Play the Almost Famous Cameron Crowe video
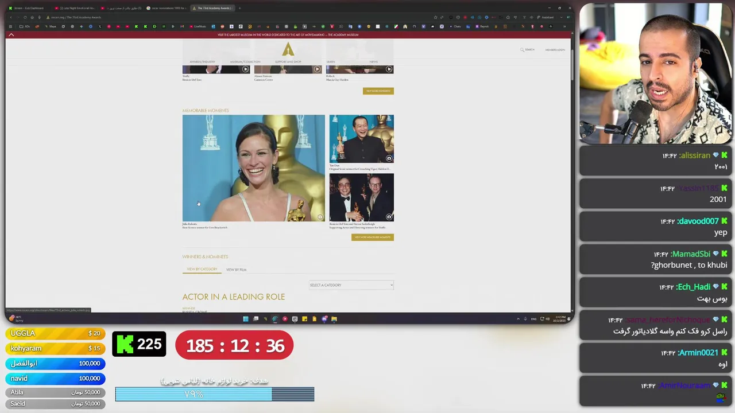 (317, 69)
